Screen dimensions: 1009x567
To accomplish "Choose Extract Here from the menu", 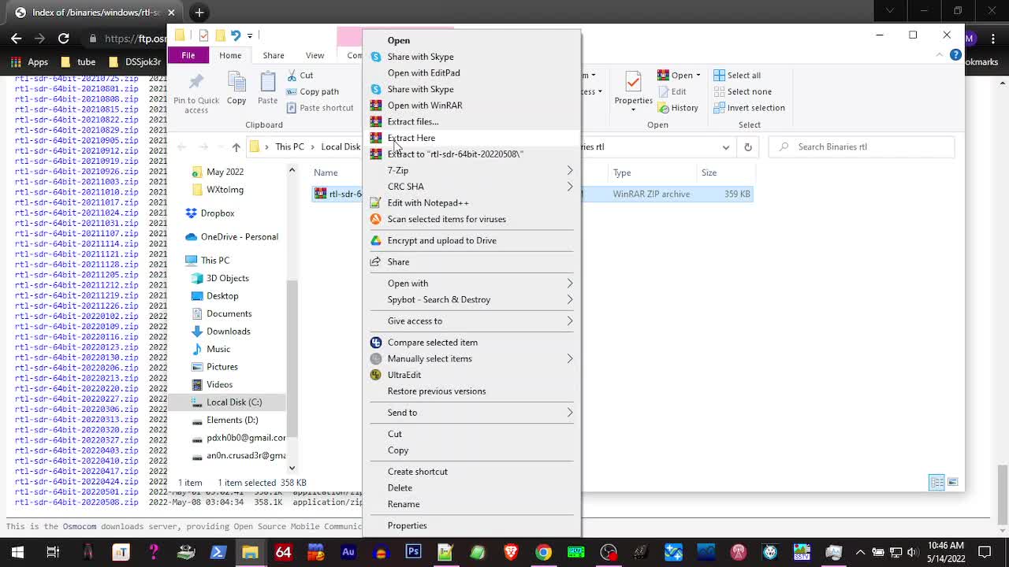I will [x=411, y=138].
